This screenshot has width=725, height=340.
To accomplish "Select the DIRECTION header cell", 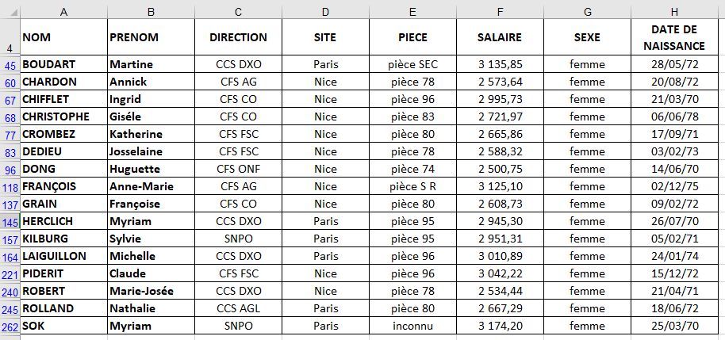I will (x=238, y=37).
